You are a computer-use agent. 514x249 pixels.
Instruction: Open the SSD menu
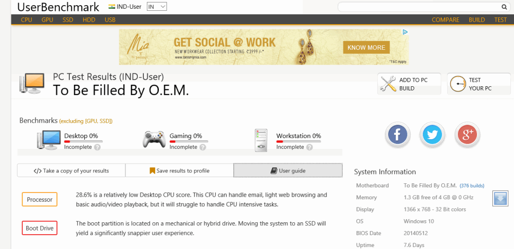[x=68, y=20]
